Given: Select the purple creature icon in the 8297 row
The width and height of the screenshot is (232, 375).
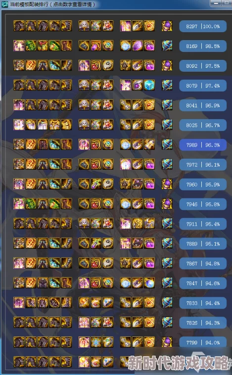Looking at the screenshot, I should coord(167,26).
